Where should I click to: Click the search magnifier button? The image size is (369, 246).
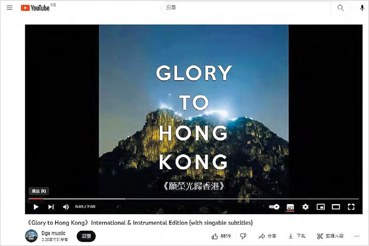pos(340,8)
